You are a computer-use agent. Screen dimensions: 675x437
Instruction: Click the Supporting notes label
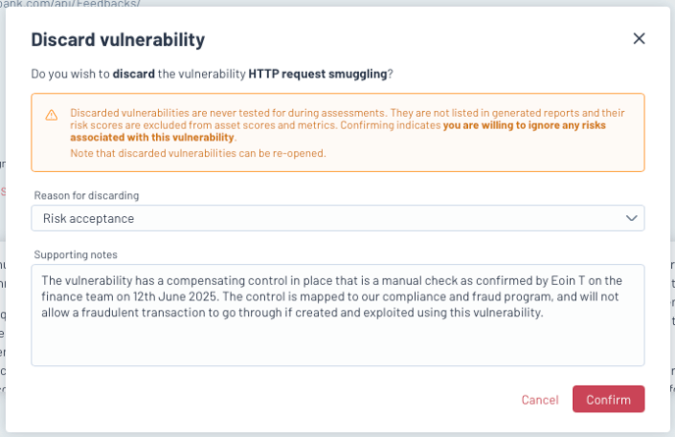click(76, 254)
